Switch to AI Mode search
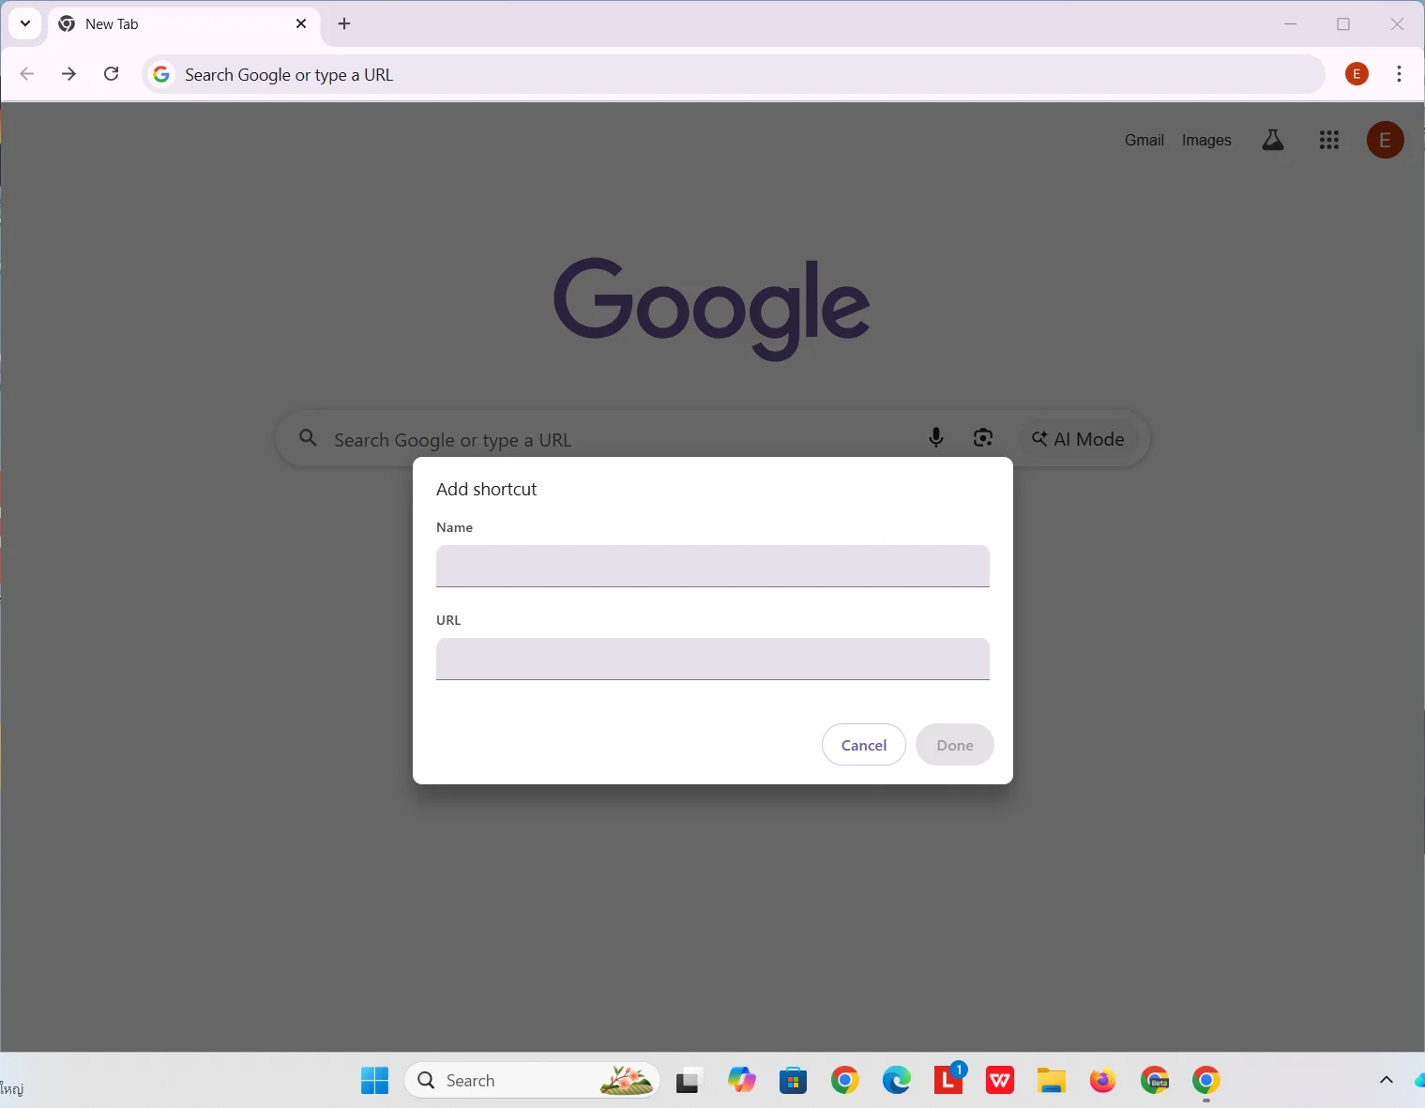This screenshot has height=1108, width=1425. [x=1078, y=438]
